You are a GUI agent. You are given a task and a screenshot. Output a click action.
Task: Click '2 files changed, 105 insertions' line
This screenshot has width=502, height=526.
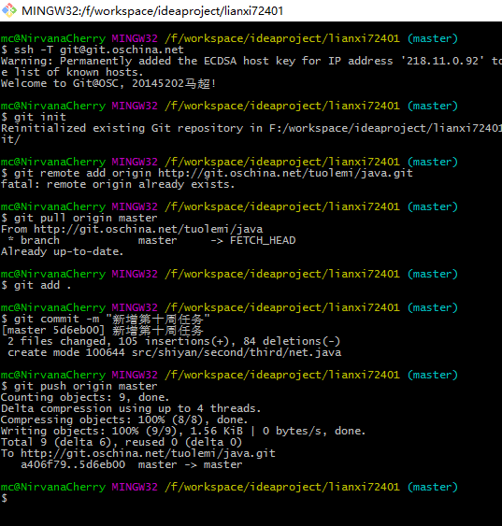[174, 342]
